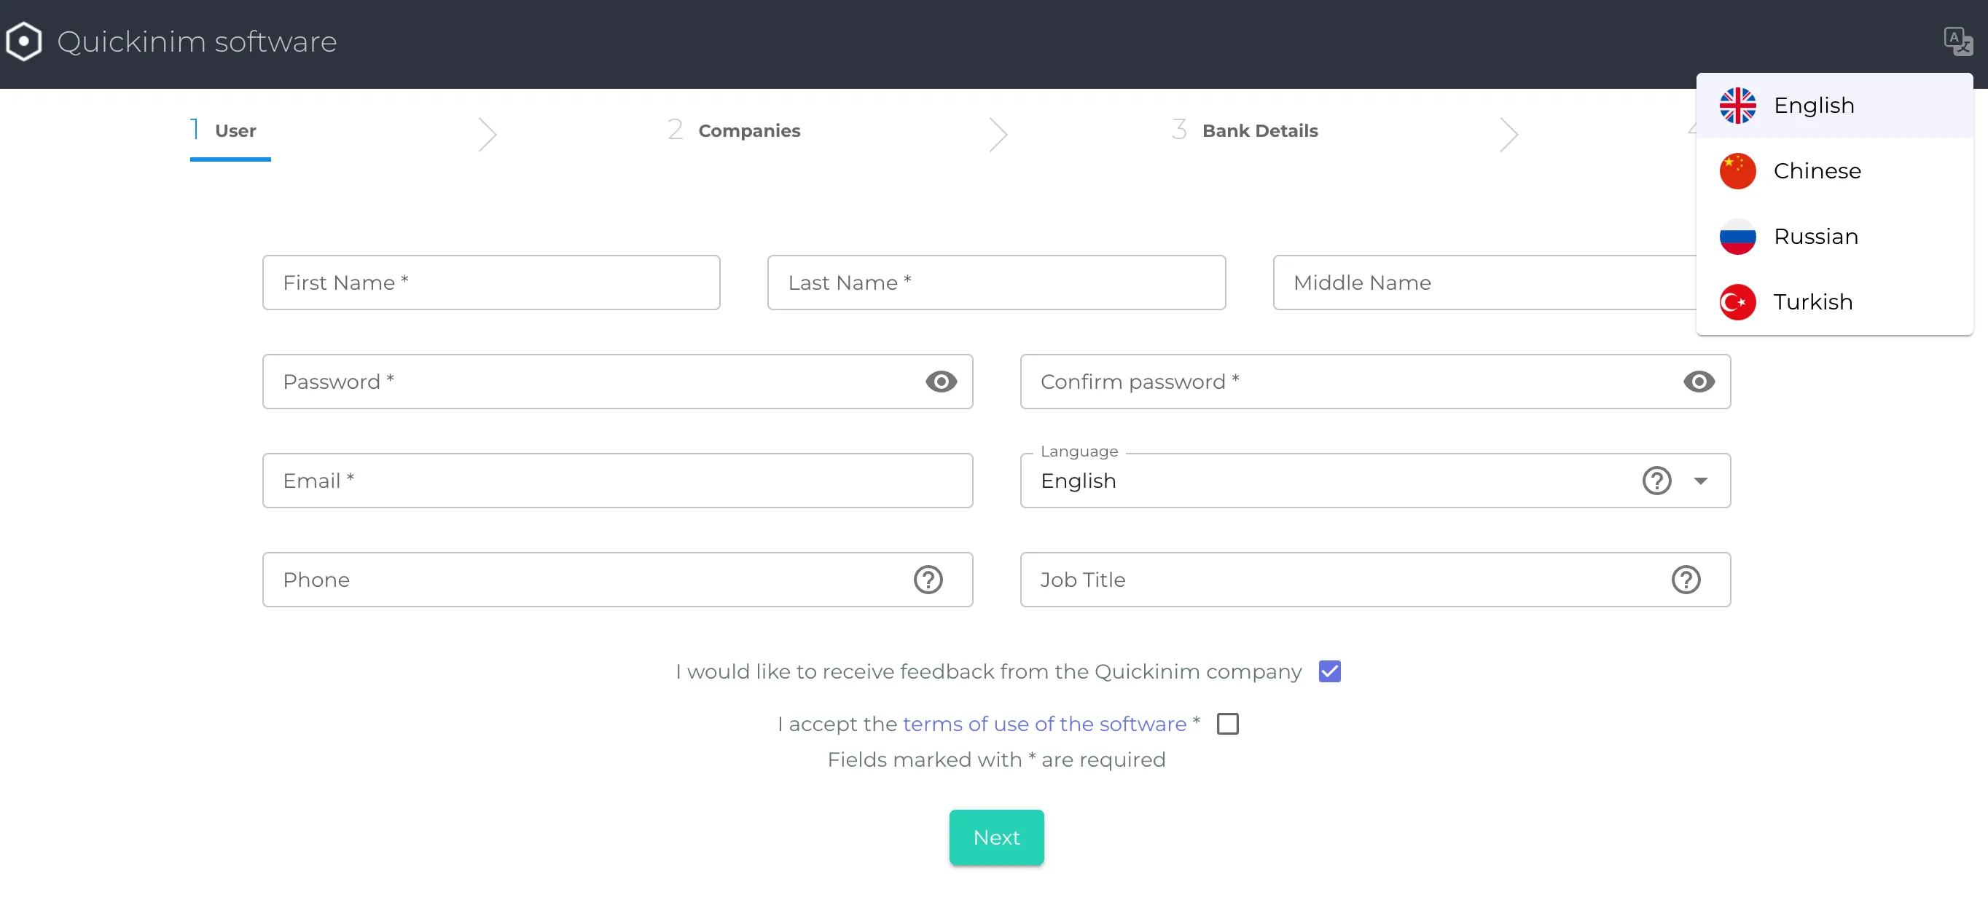Reveal the Confirm password text
This screenshot has height=900, width=1988.
coord(1699,381)
